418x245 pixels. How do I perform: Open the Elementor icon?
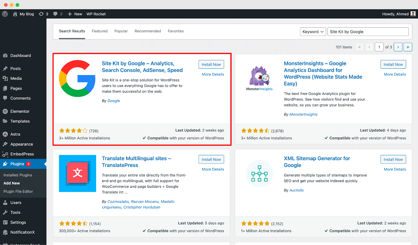point(5,111)
